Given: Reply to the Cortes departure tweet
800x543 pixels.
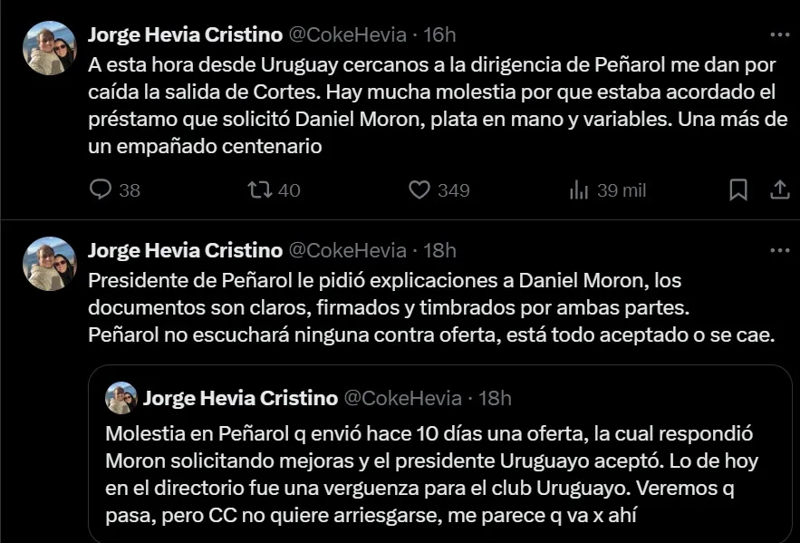Looking at the screenshot, I should [x=101, y=189].
